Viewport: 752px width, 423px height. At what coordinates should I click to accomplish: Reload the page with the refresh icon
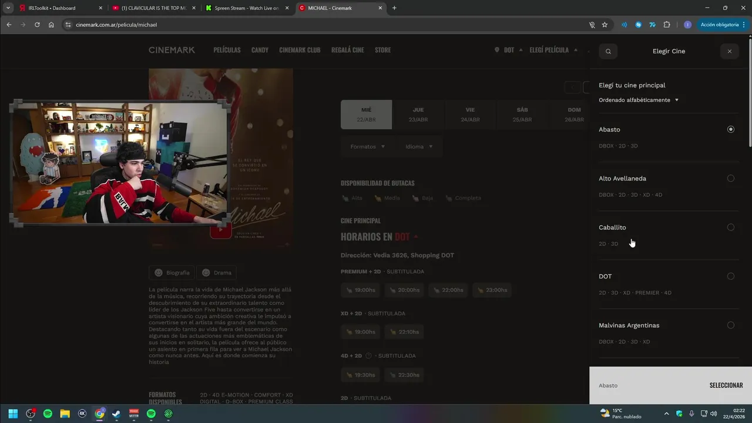(37, 25)
